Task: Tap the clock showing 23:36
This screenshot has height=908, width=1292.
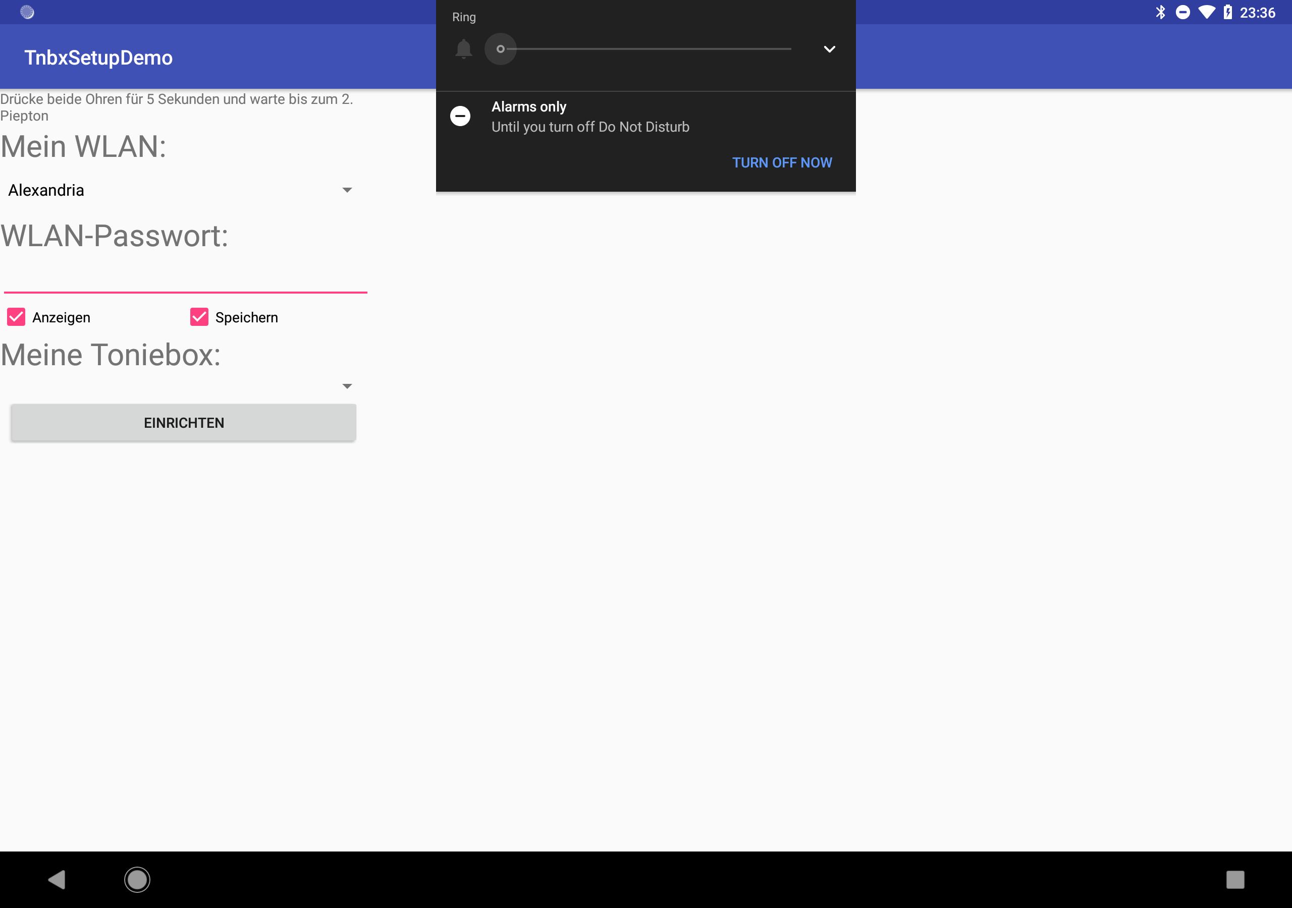Action: pos(1258,12)
